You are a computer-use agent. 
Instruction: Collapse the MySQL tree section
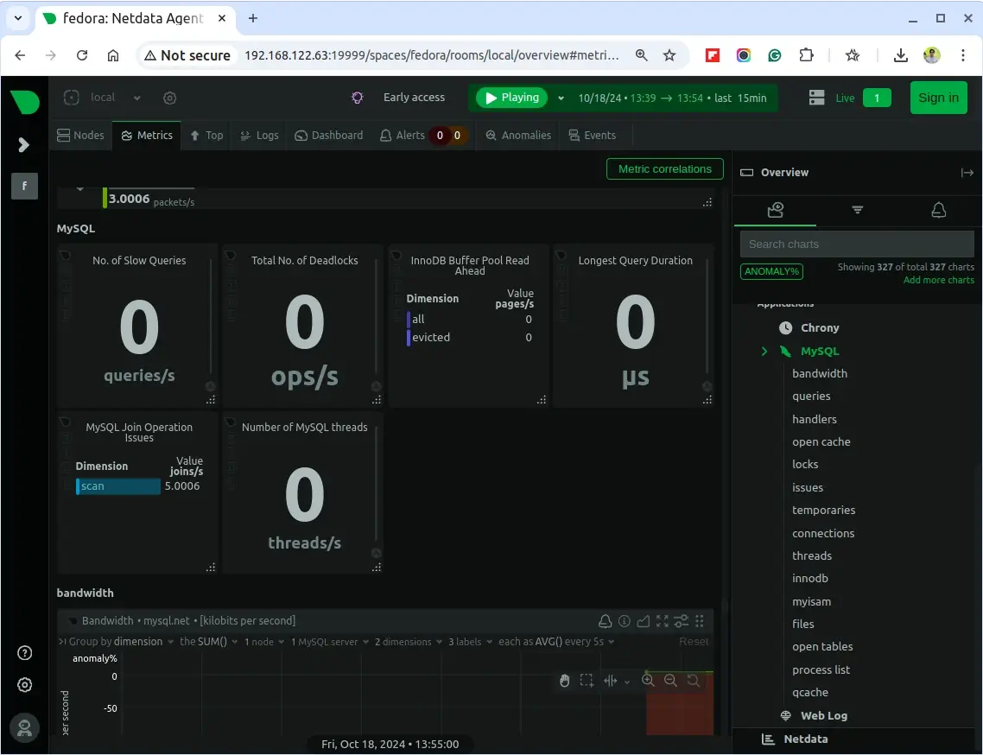coord(764,352)
